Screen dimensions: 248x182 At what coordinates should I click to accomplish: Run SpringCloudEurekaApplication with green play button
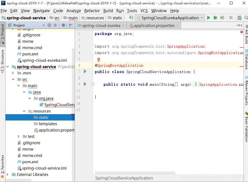[209, 18]
